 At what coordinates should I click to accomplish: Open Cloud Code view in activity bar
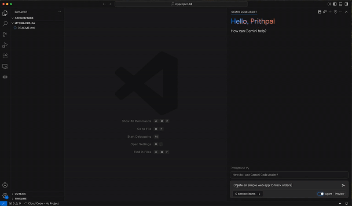[5, 77]
